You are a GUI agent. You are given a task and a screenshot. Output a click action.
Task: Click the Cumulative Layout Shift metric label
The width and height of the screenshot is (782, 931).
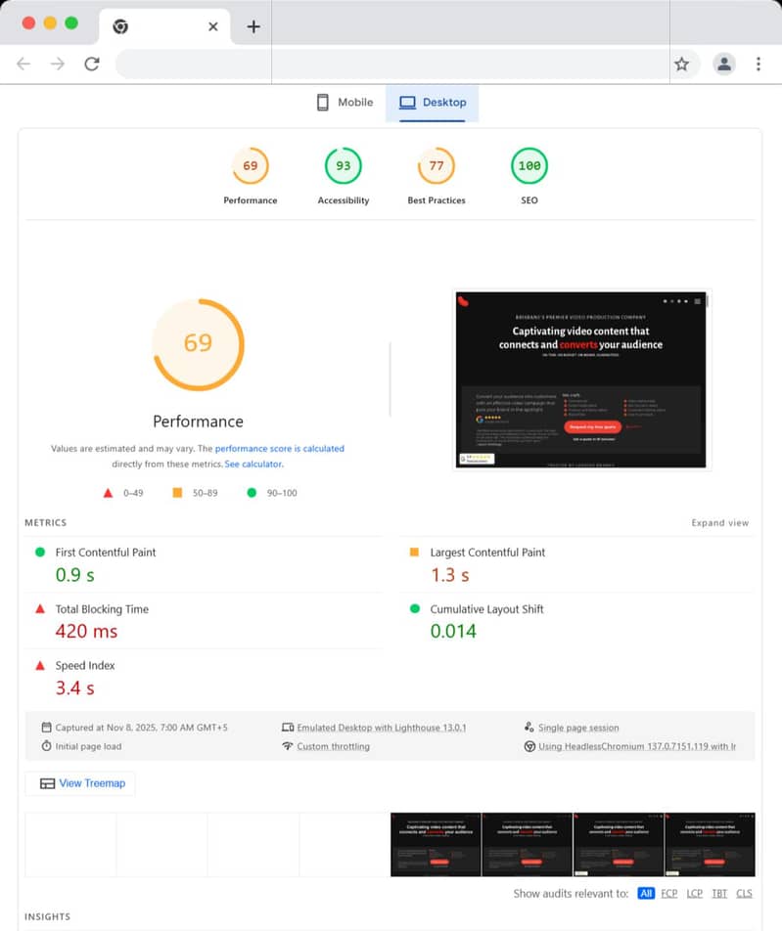coord(486,609)
